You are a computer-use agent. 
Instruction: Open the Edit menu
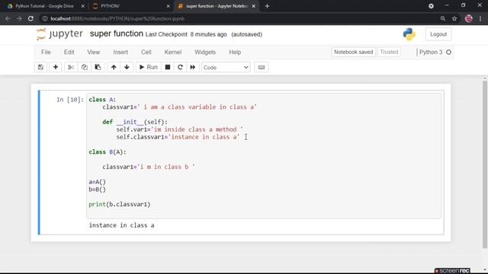[x=69, y=53]
